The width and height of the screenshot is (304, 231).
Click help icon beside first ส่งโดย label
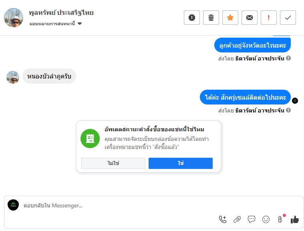click(288, 58)
